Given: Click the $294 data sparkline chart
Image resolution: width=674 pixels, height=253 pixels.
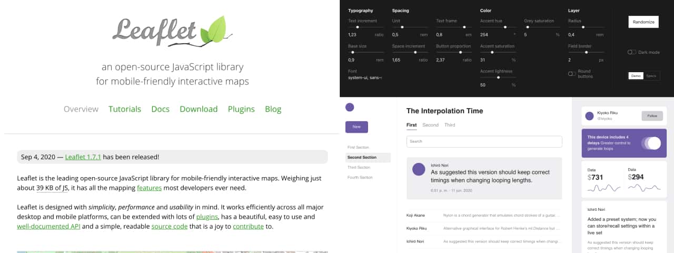Looking at the screenshot, I should [644, 188].
